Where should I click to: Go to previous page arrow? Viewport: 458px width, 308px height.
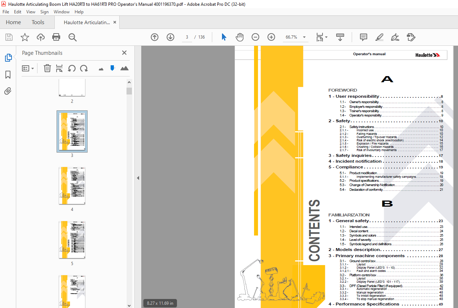[155, 37]
